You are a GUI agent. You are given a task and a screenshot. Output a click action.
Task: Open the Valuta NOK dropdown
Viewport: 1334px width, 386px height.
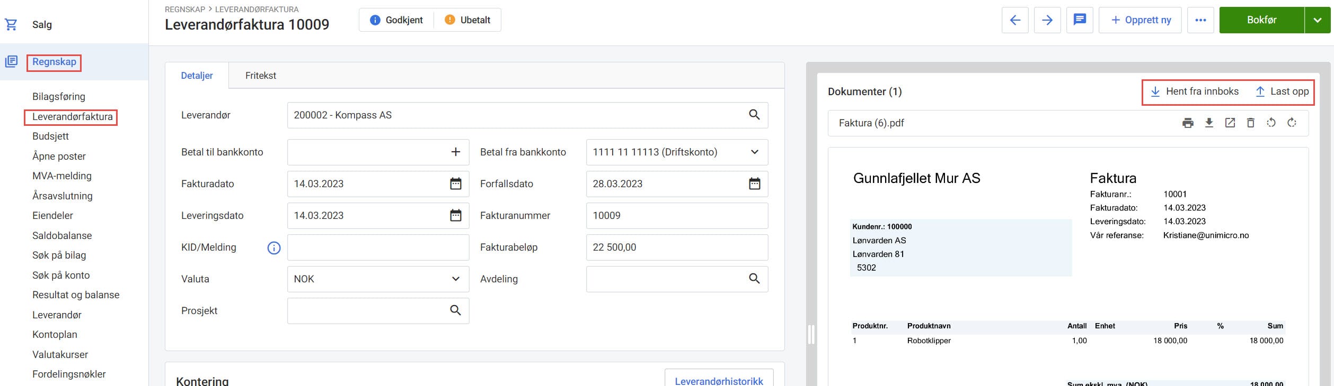point(378,279)
